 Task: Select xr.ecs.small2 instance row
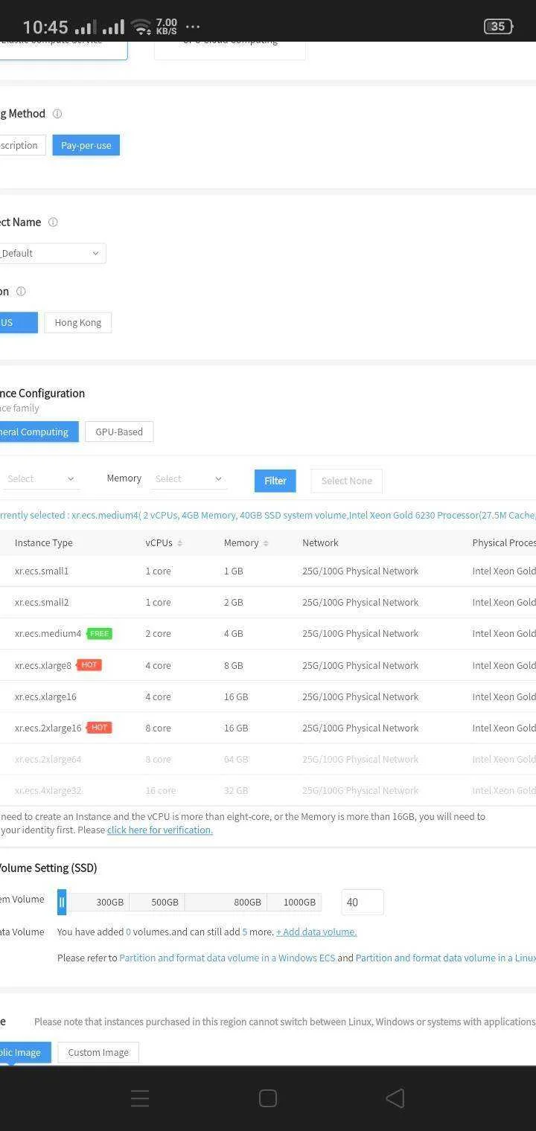(268, 603)
